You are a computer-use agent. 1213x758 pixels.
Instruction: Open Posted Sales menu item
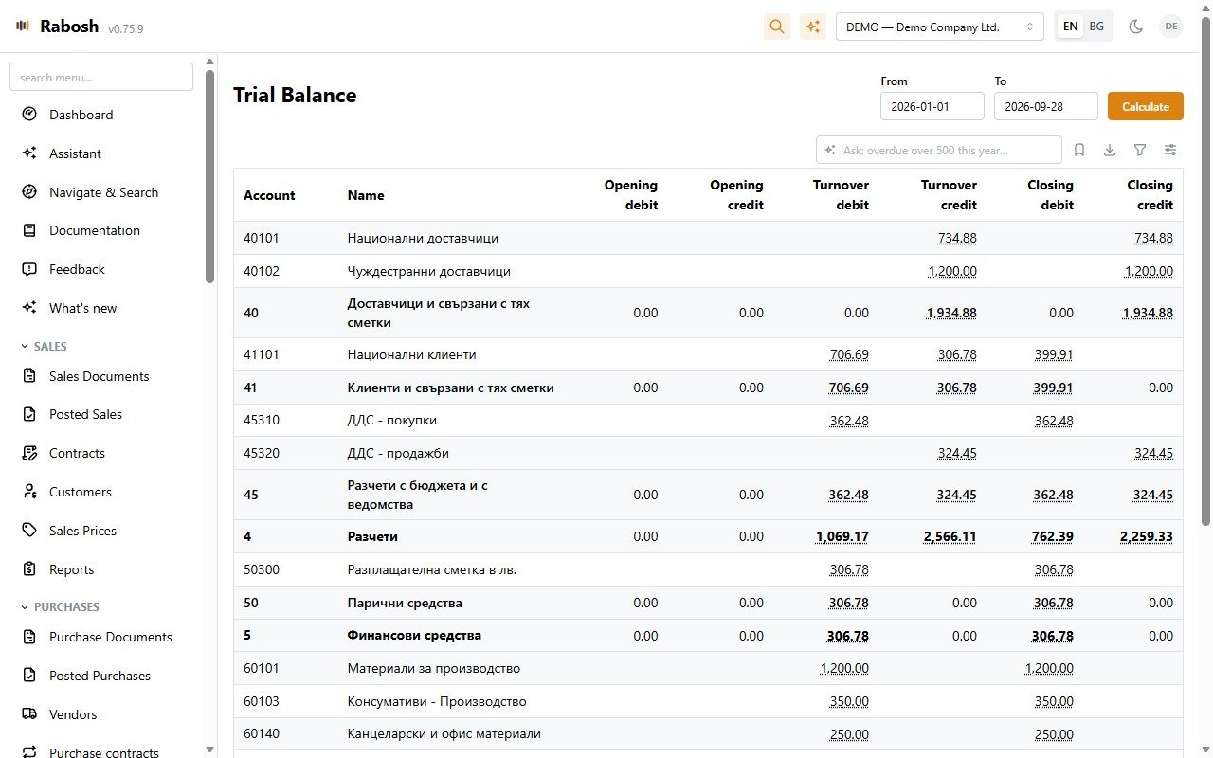point(85,414)
